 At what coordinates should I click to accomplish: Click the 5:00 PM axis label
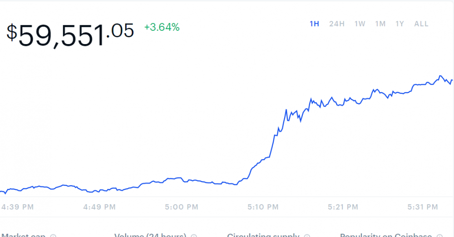click(x=182, y=207)
